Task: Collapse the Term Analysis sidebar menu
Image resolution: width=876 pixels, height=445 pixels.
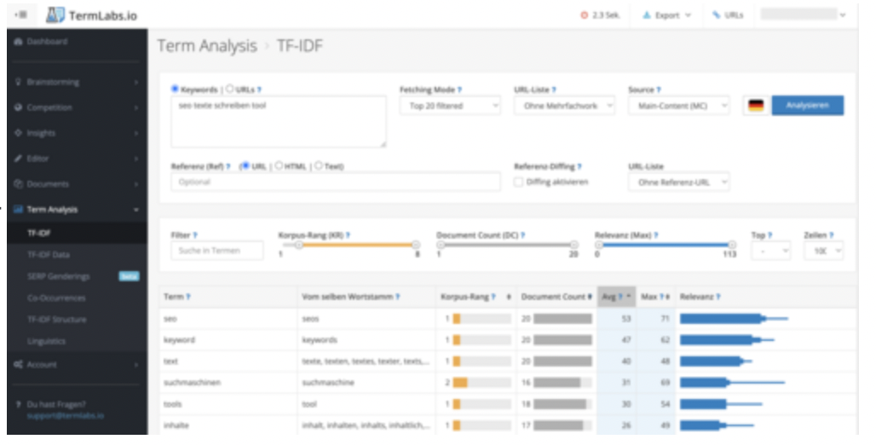Action: (77, 210)
